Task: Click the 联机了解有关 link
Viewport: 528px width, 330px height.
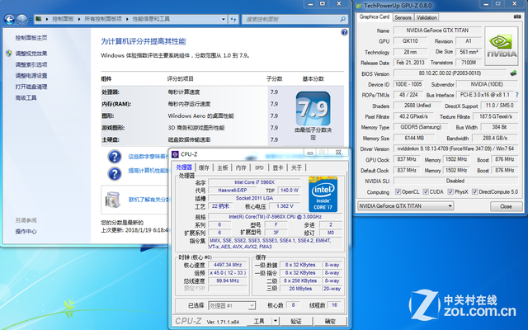Action: click(148, 200)
